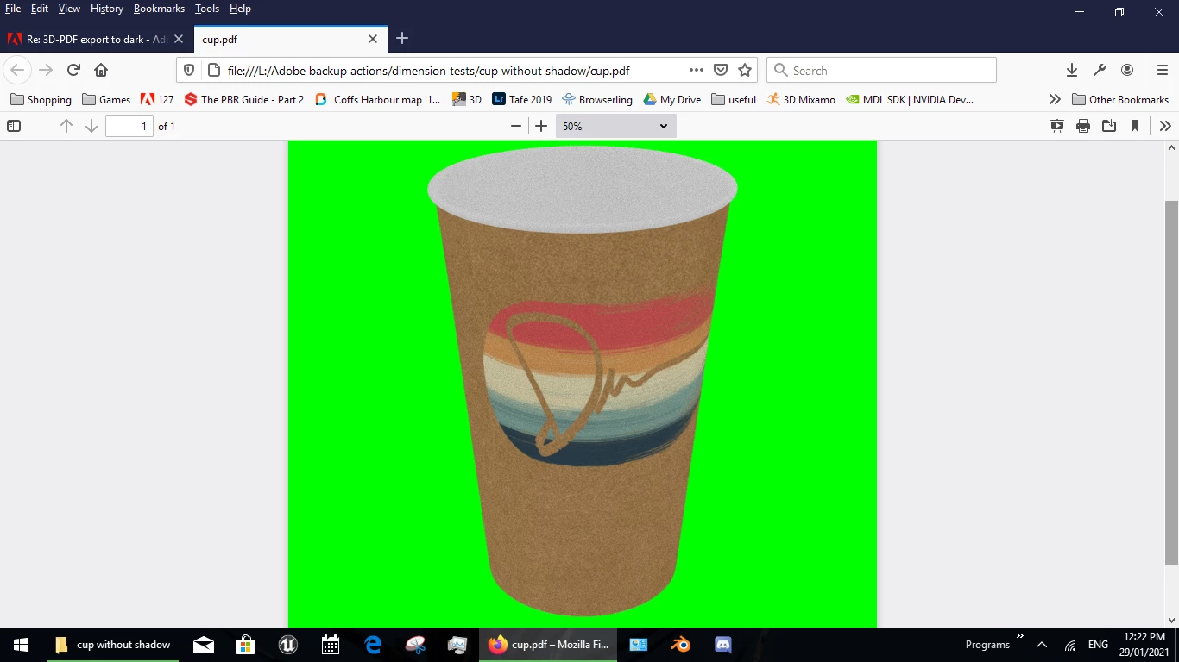Open page actions three-dot menu

pos(696,71)
